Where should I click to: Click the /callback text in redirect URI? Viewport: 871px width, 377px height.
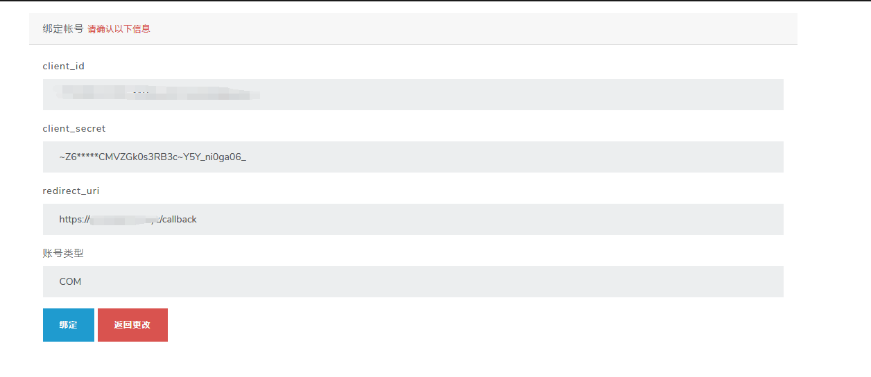pyautogui.click(x=178, y=220)
